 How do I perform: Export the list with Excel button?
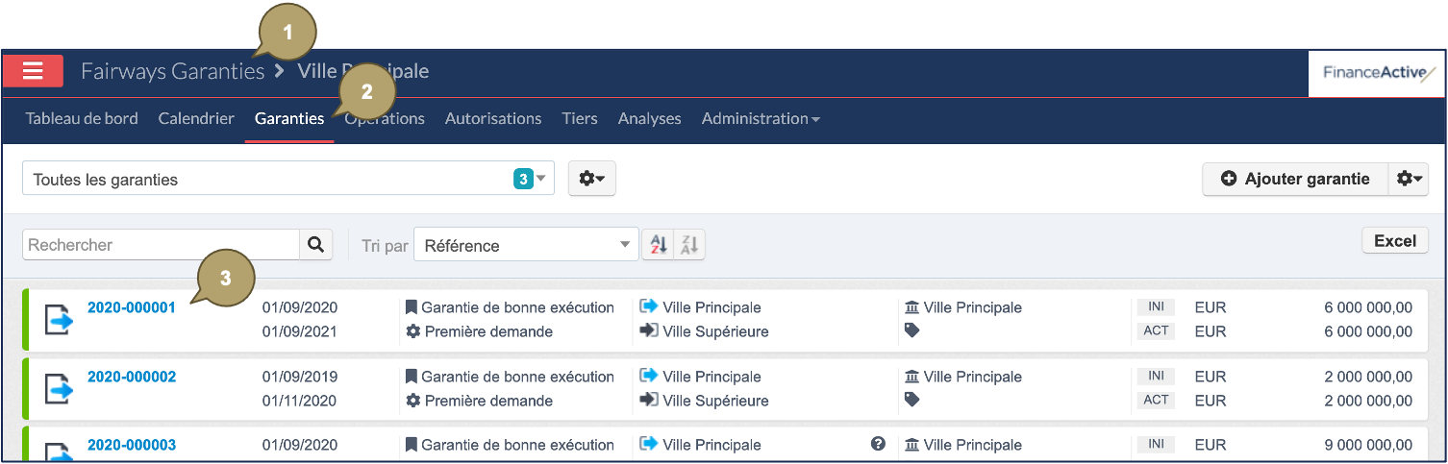[x=1395, y=241]
